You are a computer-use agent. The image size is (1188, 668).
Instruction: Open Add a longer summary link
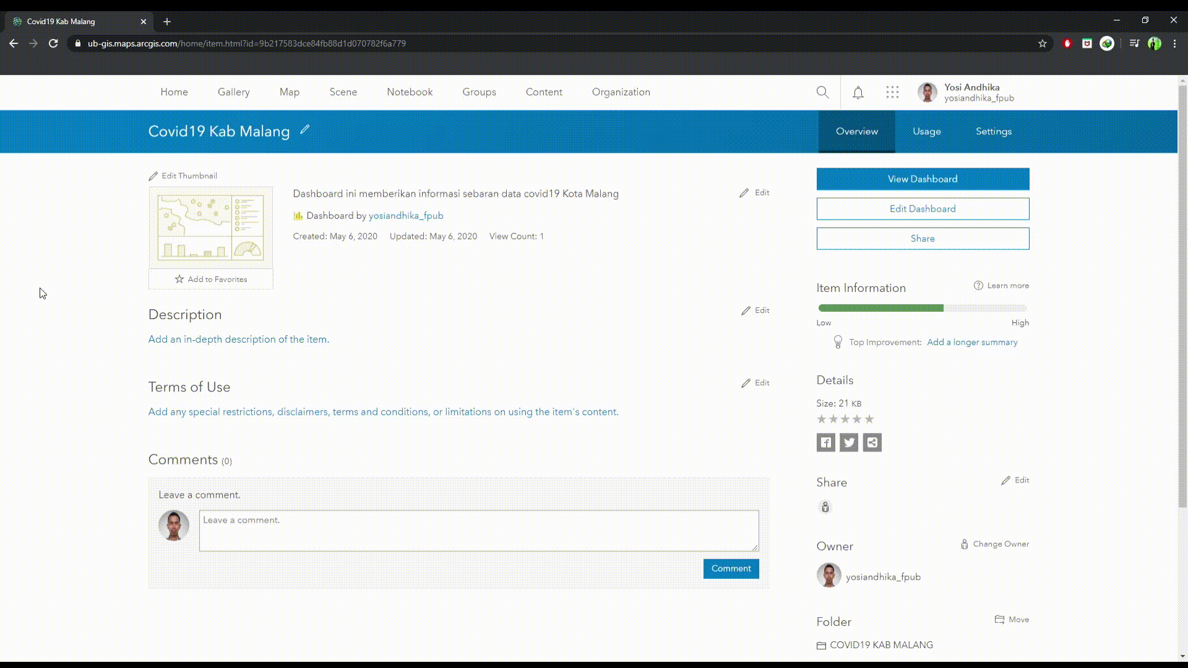972,342
